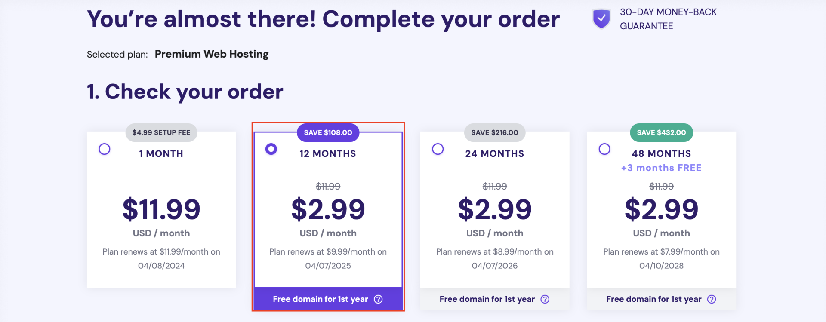Click the +3 months FREE label
Screen dimensions: 826x322
point(661,168)
